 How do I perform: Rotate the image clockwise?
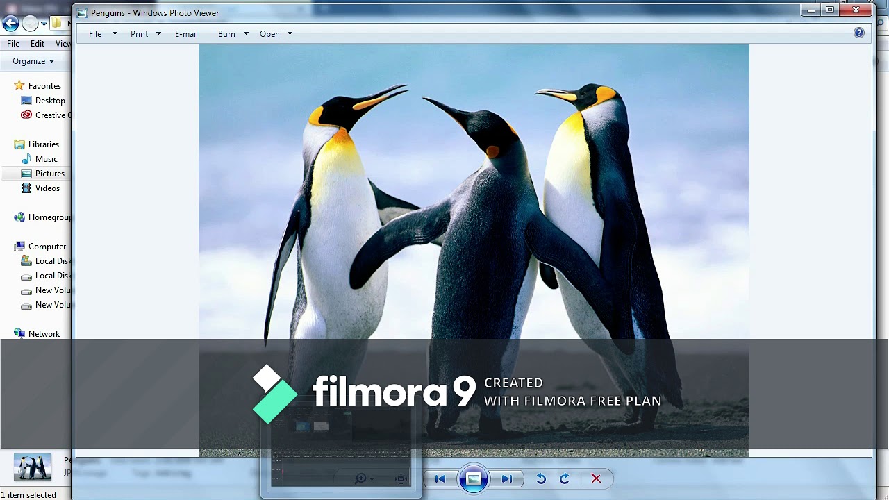(x=564, y=478)
